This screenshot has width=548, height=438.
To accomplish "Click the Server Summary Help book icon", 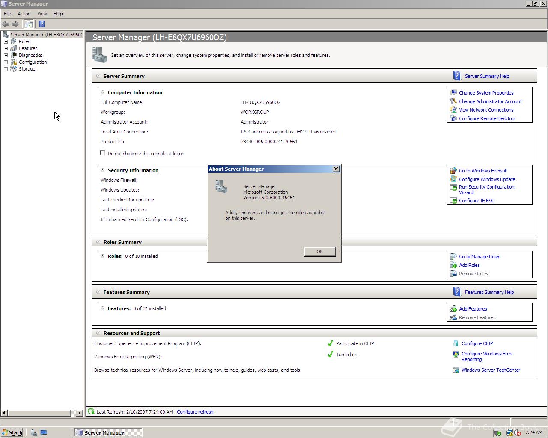I will tap(457, 76).
